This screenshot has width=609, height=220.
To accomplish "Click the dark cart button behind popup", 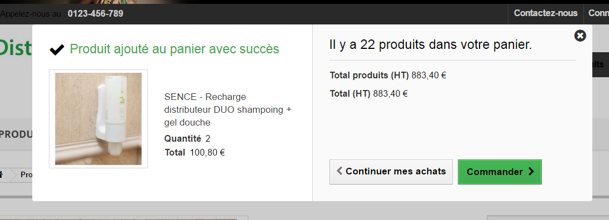I will coord(601,64).
